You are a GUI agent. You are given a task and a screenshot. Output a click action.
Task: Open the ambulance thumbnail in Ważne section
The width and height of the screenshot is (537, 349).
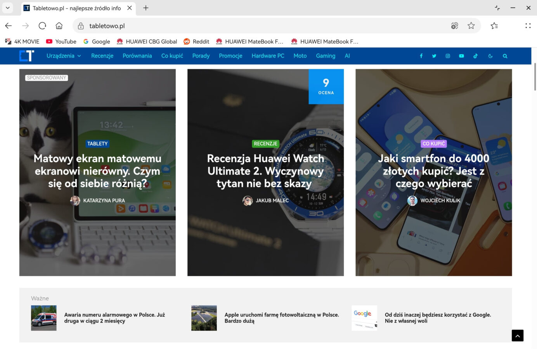click(44, 318)
